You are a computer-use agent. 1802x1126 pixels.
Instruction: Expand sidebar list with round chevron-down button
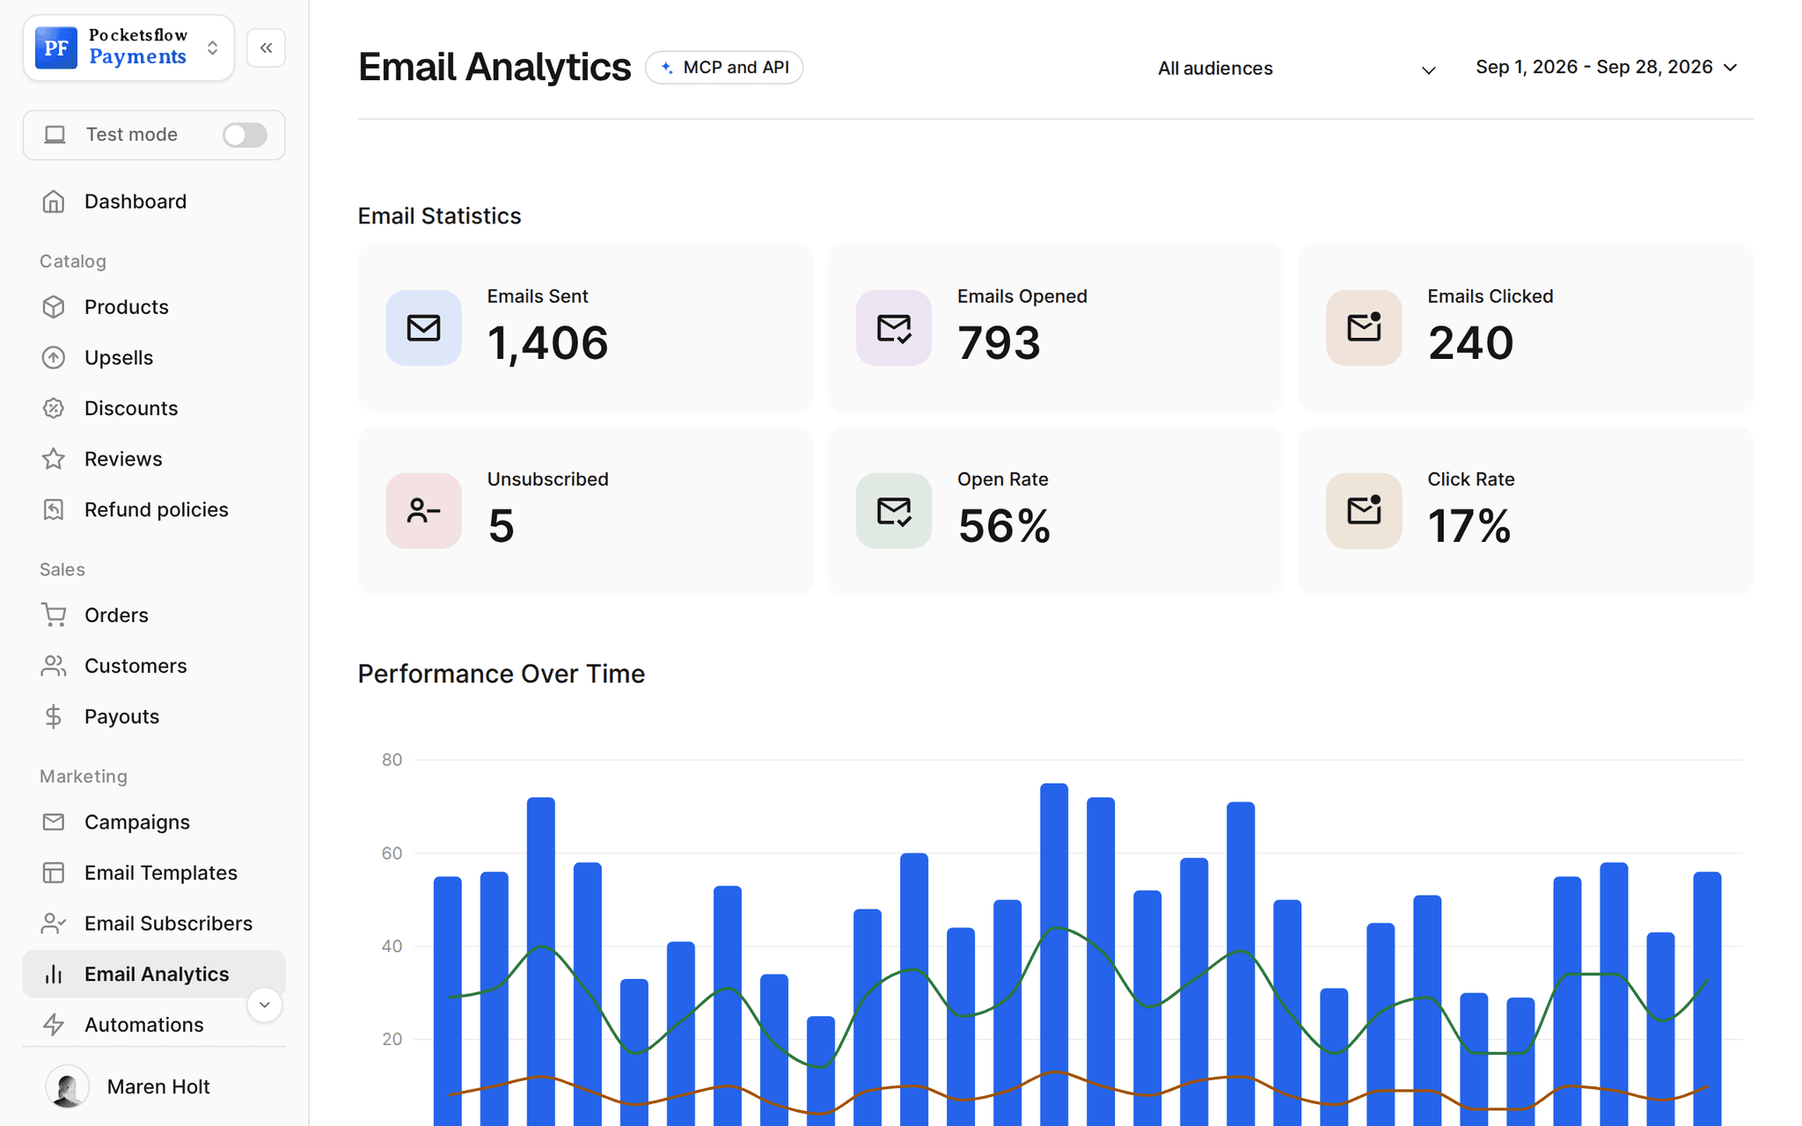pyautogui.click(x=264, y=1005)
